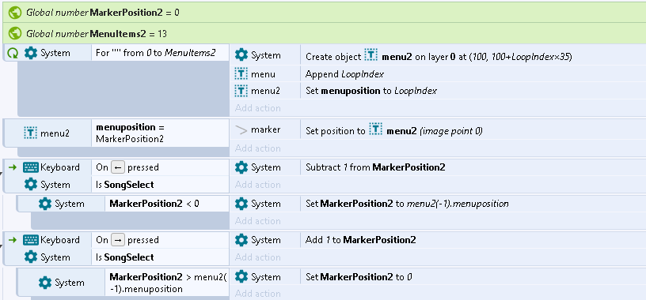Screen dimensions: 646x300
Task: Click green trigger arrow on left key event
Action: [13, 167]
